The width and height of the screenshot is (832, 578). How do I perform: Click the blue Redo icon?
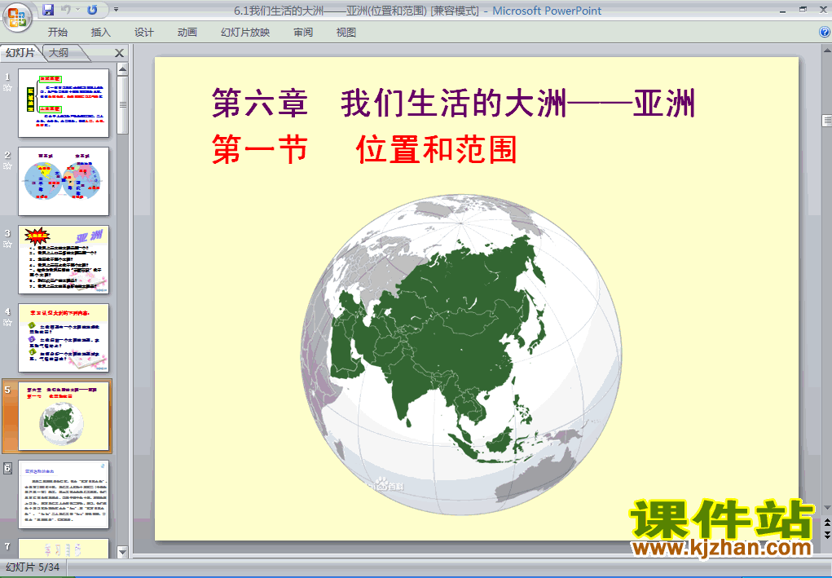click(92, 10)
